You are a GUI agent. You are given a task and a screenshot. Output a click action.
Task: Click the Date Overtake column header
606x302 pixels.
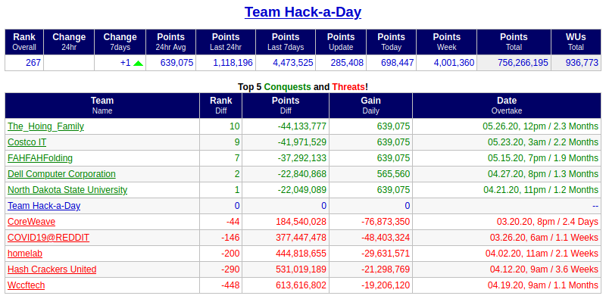(x=507, y=105)
